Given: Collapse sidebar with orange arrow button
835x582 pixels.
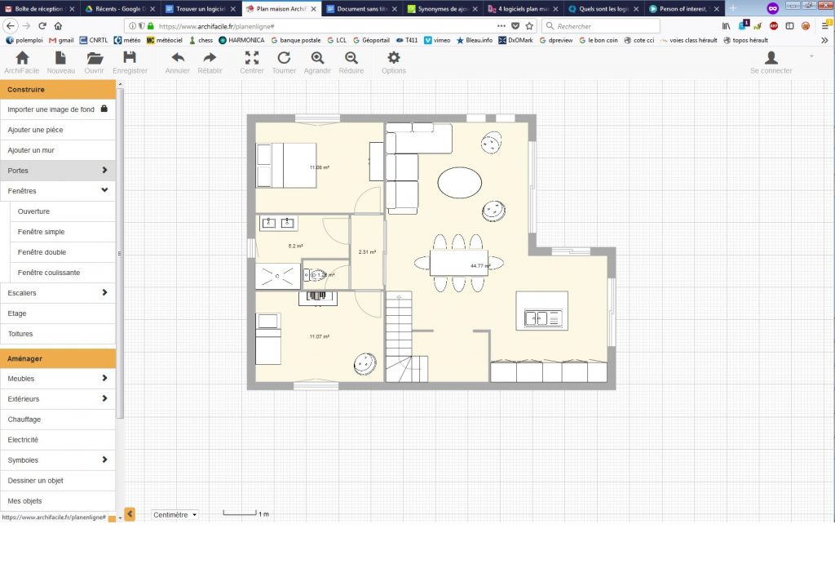Looking at the screenshot, I should coord(130,514).
